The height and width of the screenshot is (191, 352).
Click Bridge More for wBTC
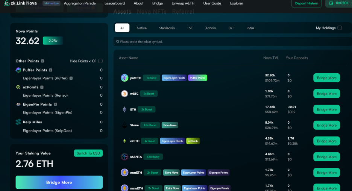click(327, 94)
